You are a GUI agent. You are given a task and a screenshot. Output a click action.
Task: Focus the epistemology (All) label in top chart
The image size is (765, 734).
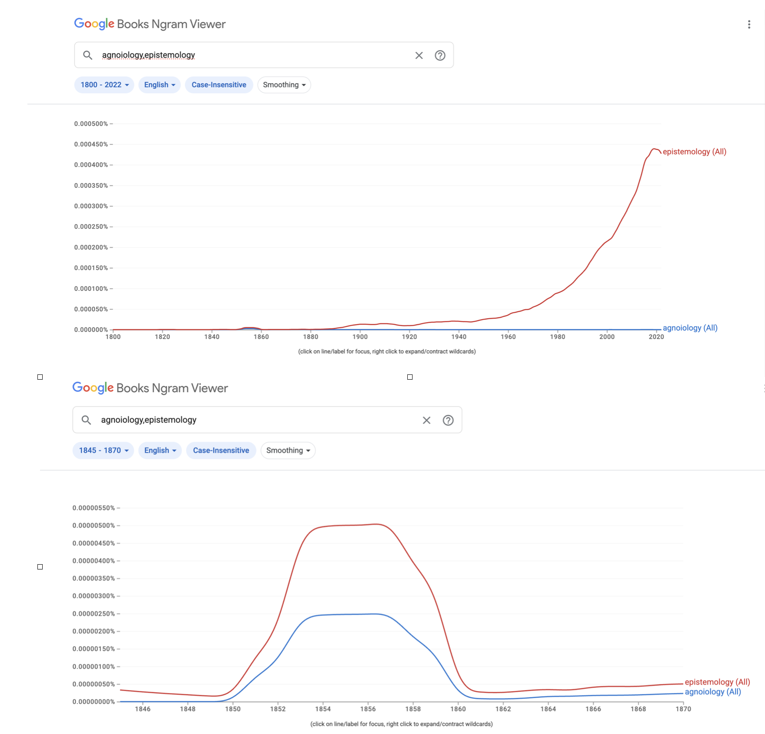694,152
